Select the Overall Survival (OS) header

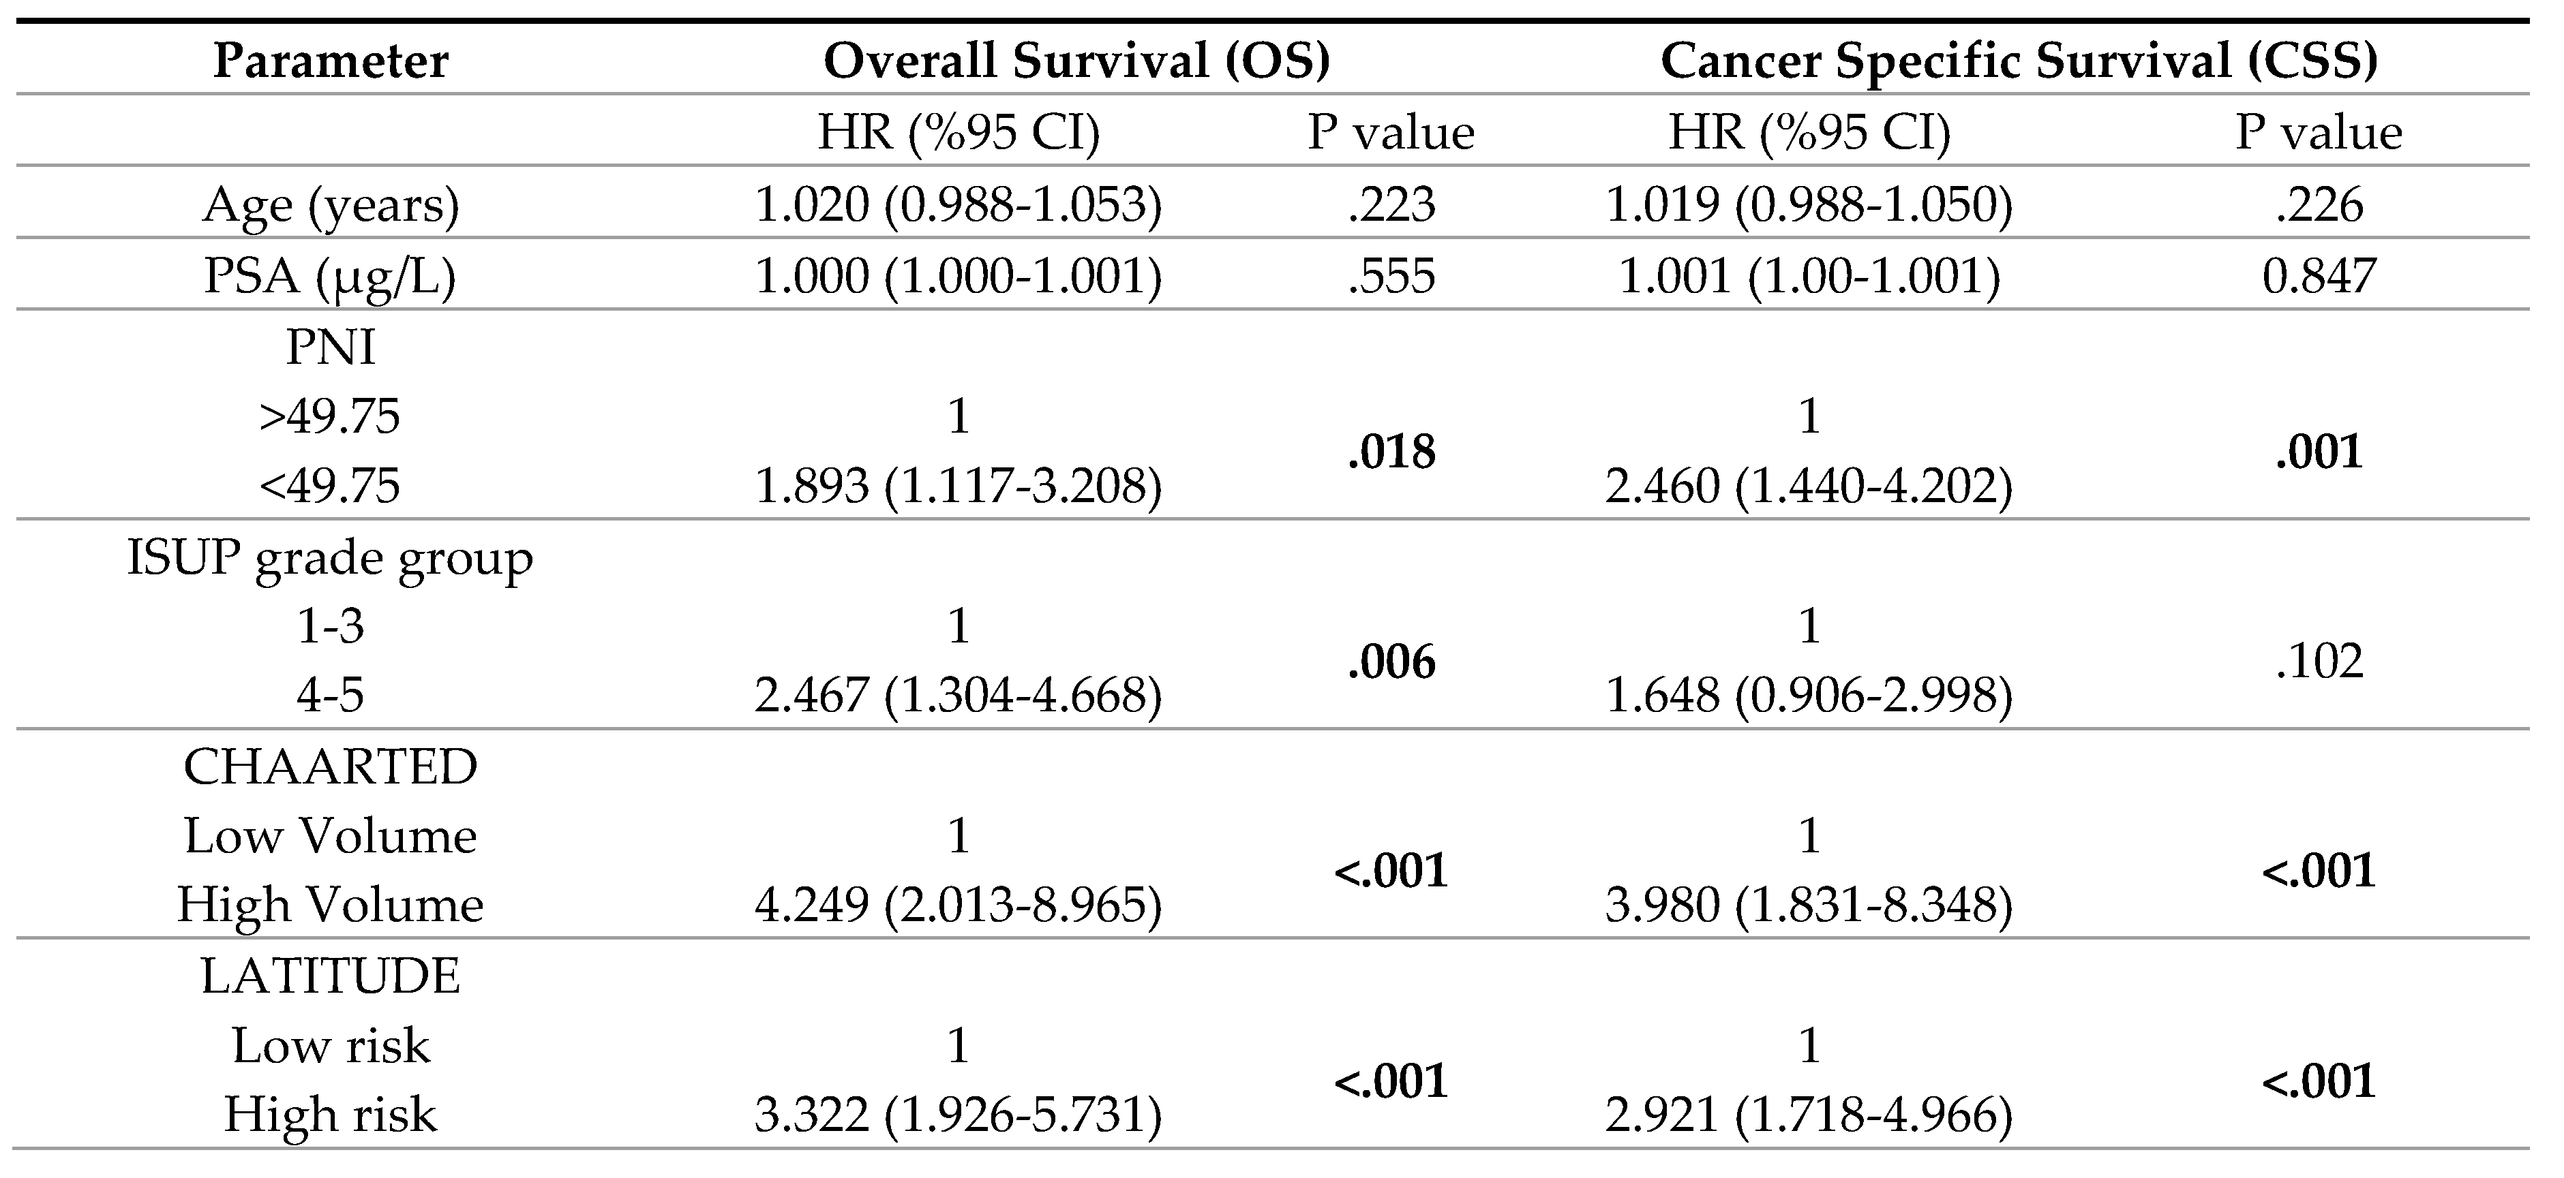1076,61
